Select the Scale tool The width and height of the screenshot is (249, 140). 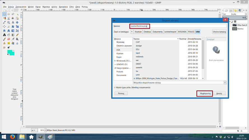[x=17, y=27]
